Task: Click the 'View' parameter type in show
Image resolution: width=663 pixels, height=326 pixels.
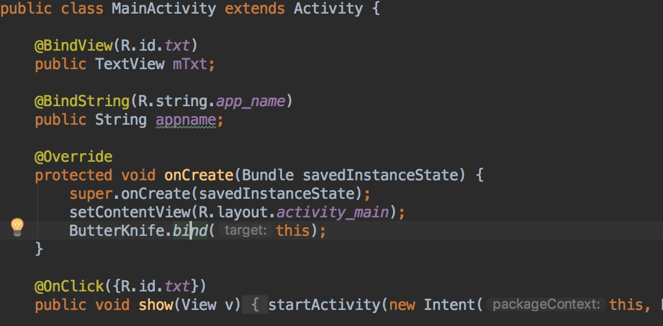Action: [x=198, y=305]
